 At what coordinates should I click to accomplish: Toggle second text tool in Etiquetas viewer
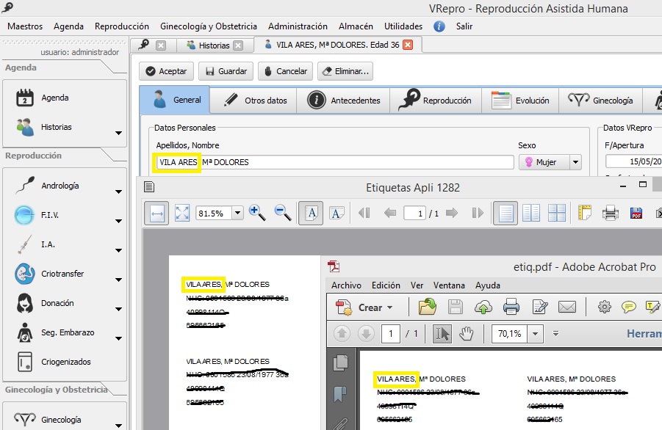click(337, 213)
